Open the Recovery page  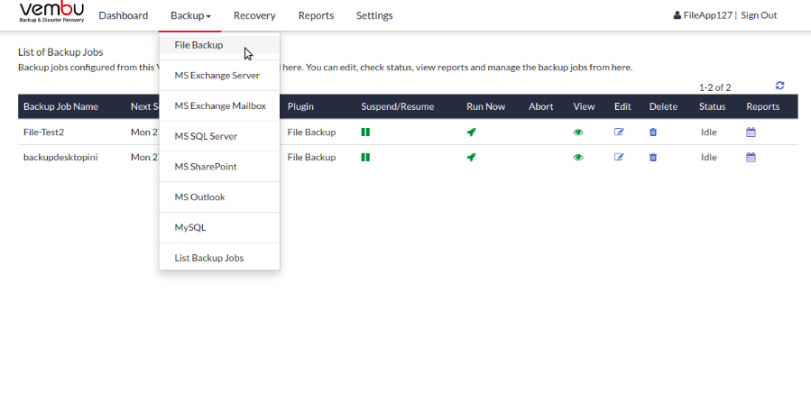(x=254, y=15)
